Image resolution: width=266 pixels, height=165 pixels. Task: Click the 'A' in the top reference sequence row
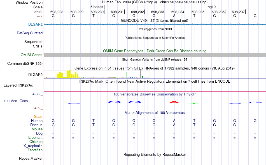click(x=174, y=16)
